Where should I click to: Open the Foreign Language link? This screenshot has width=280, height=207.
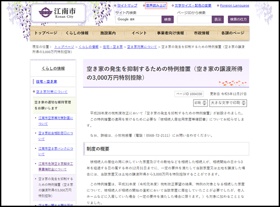(x=234, y=6)
